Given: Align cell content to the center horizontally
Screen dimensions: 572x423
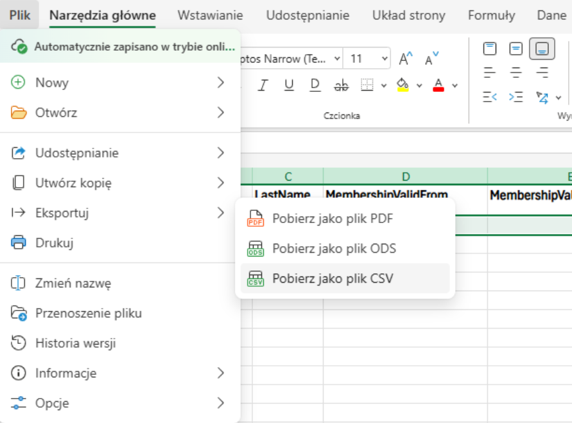Looking at the screenshot, I should click(516, 72).
